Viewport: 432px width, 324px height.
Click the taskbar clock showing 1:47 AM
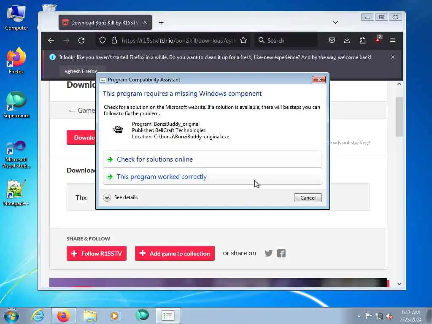click(410, 316)
